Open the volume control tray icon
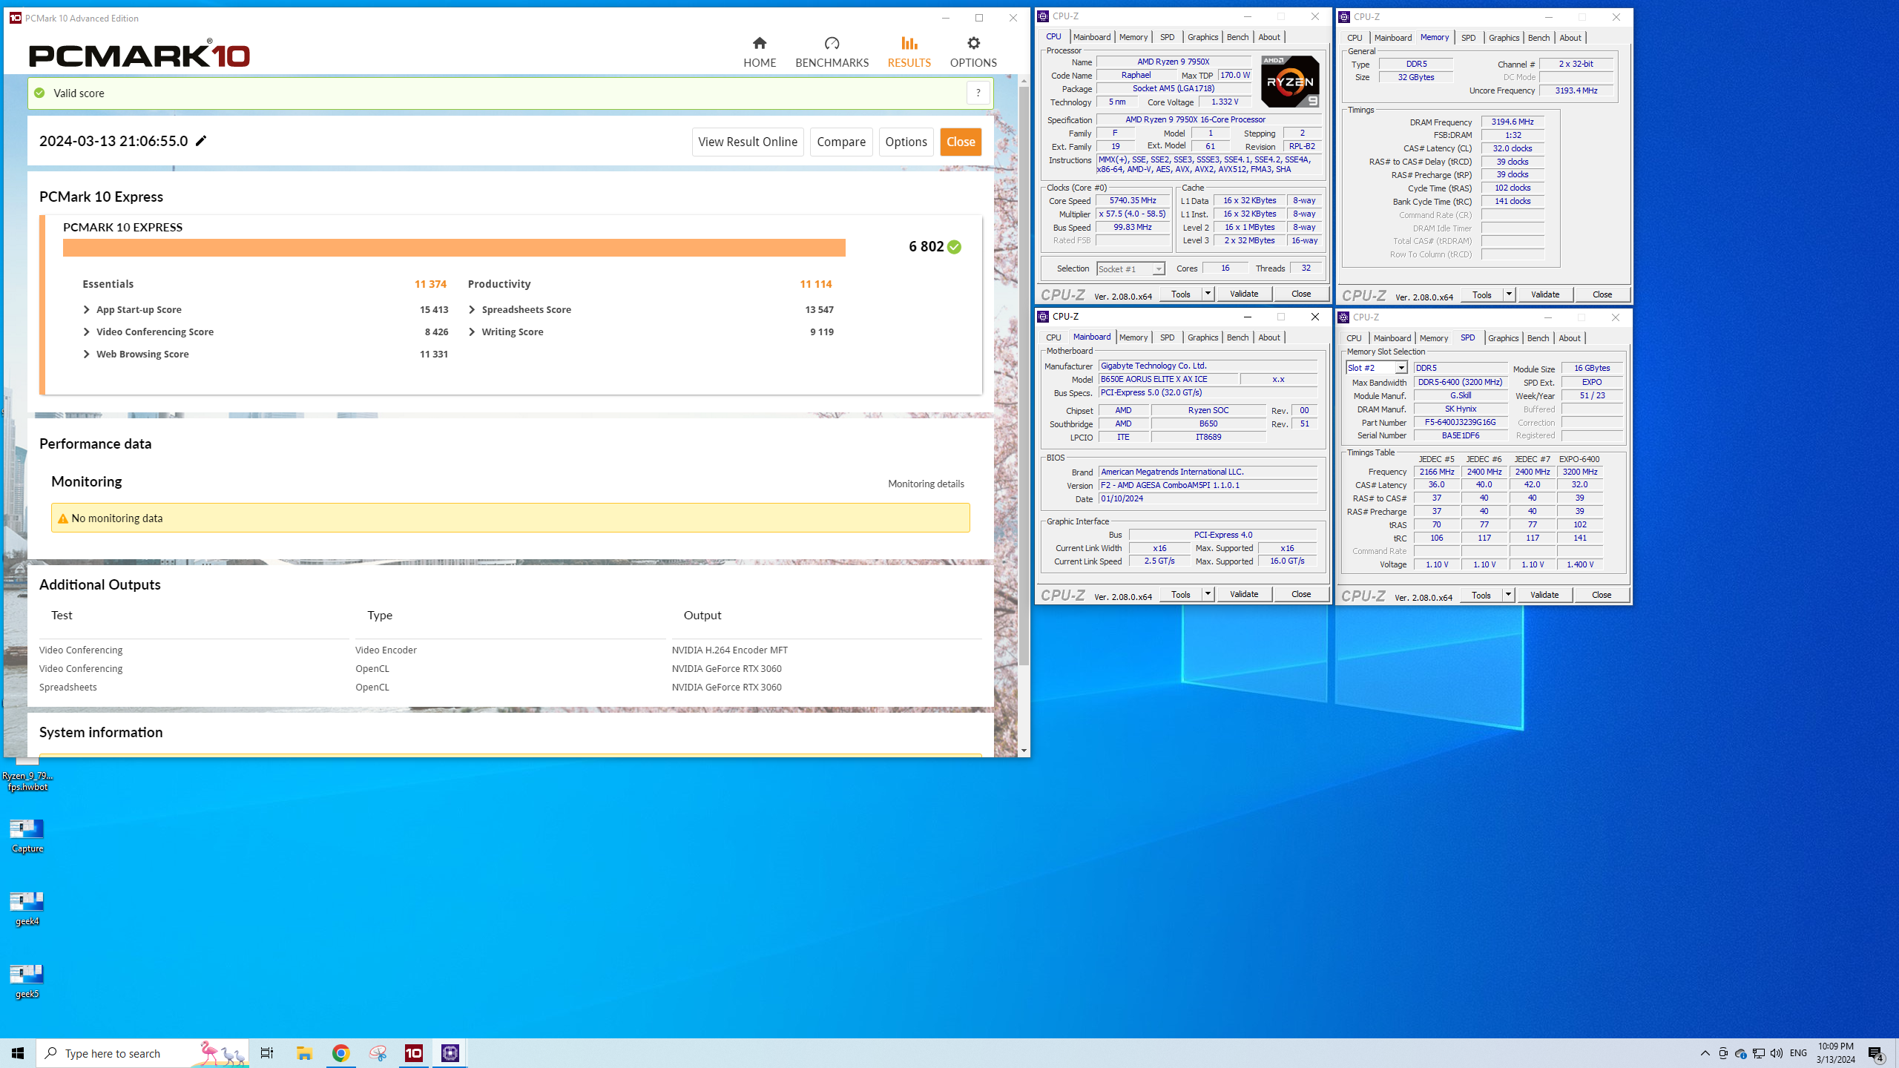 click(1776, 1053)
